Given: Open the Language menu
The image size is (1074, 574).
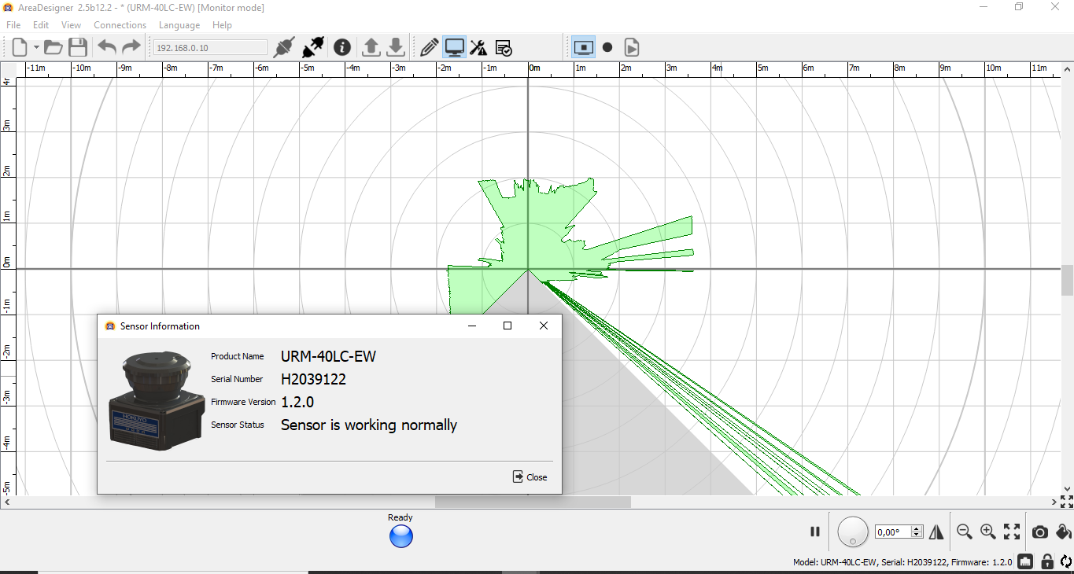Looking at the screenshot, I should [x=179, y=25].
